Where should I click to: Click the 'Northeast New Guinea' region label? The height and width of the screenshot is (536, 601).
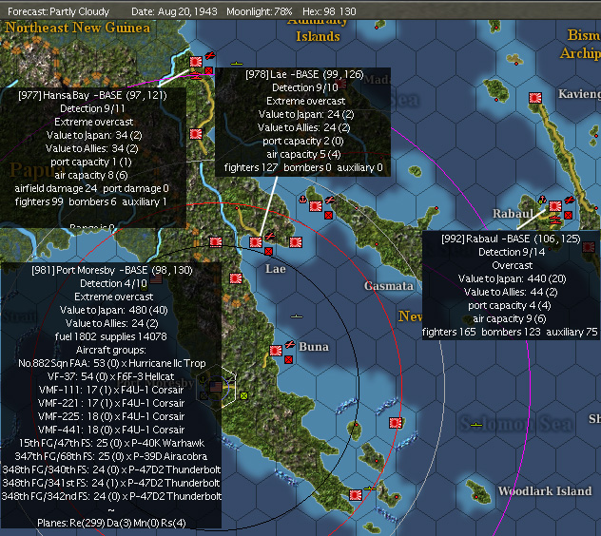point(77,28)
